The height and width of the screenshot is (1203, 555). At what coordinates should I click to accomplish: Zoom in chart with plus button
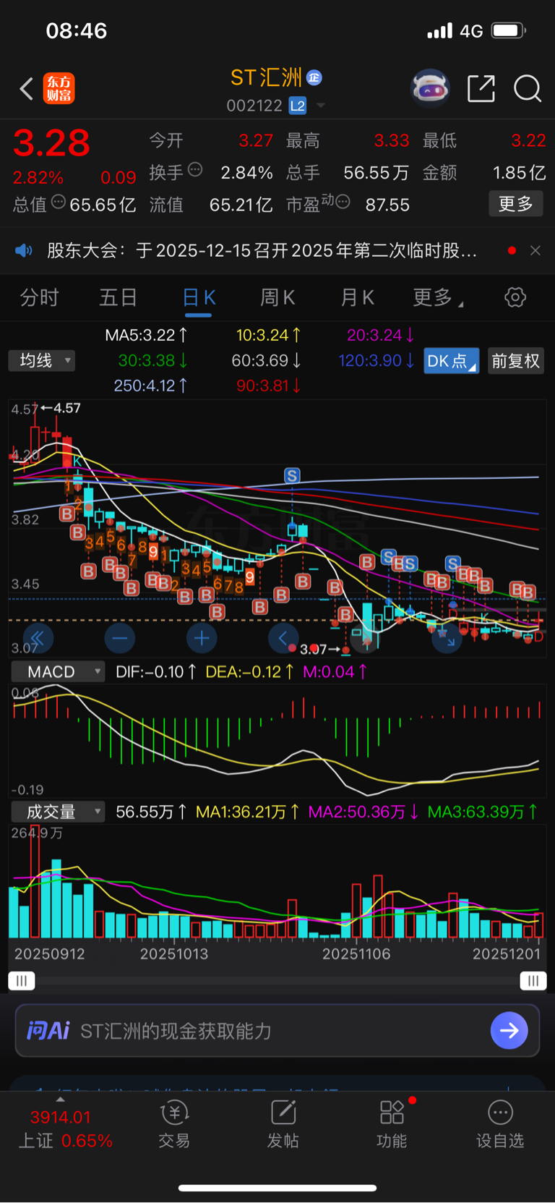pyautogui.click(x=202, y=638)
